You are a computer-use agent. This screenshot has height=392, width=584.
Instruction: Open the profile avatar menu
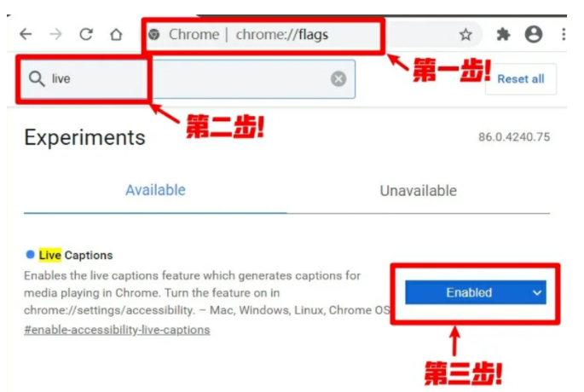534,34
